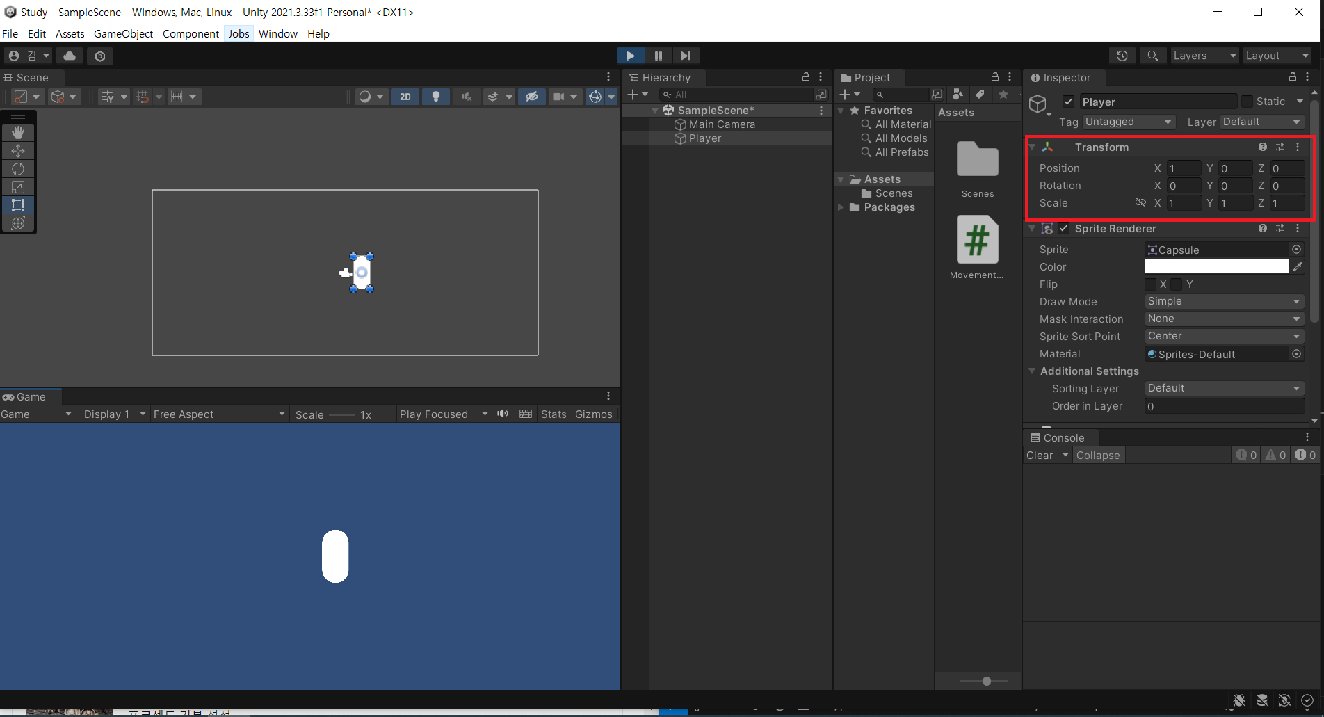
Task: Toggle Player active checkbox
Action: tap(1069, 102)
